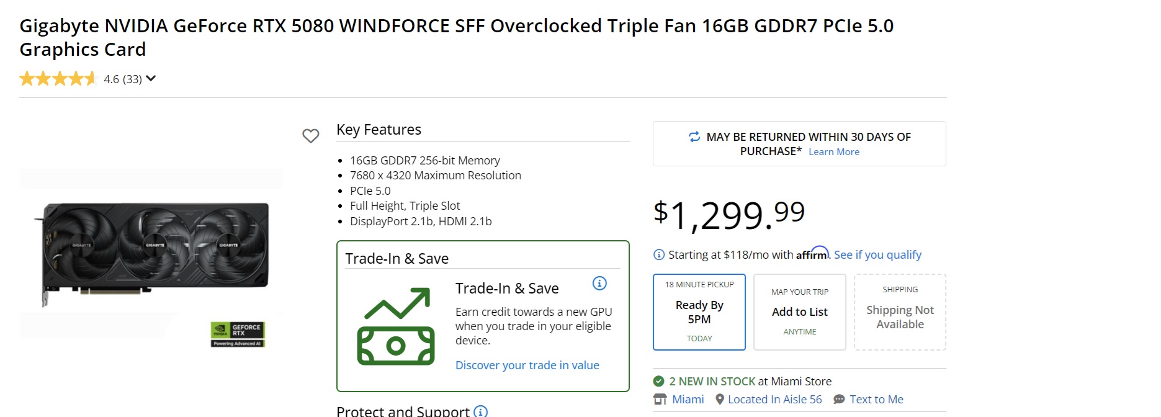Click the store icon beside Miami
The height and width of the screenshot is (417, 1161).
(660, 400)
